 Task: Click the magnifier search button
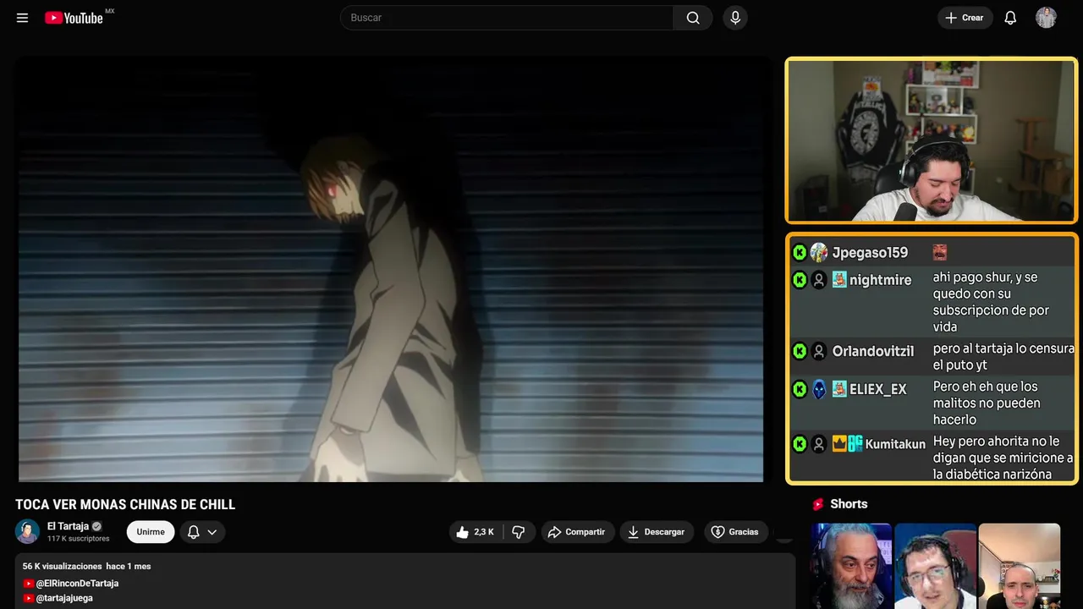pos(693,18)
